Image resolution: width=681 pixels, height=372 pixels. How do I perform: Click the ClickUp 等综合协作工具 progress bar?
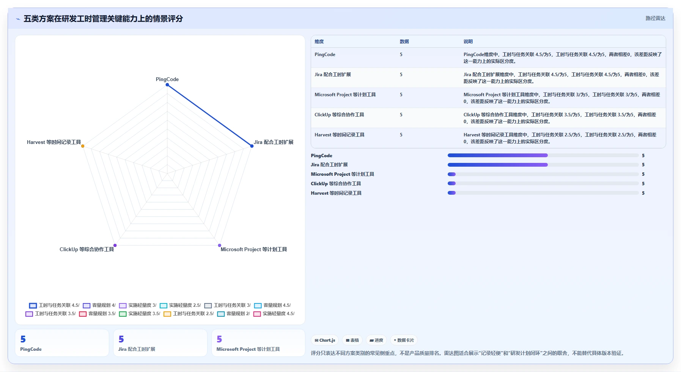[543, 183]
